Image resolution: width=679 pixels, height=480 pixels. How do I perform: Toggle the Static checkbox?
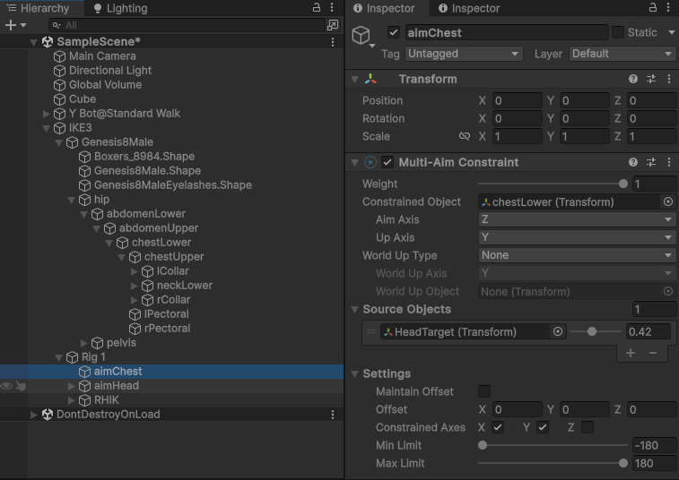(618, 32)
